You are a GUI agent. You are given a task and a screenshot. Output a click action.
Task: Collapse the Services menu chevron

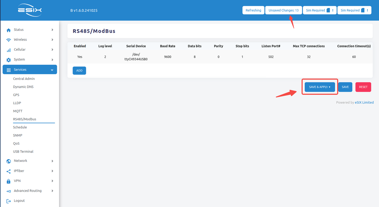coord(52,70)
